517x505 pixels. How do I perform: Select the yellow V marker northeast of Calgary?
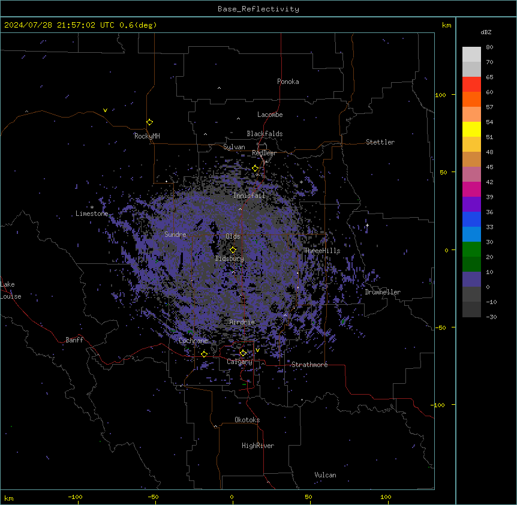coord(257,350)
